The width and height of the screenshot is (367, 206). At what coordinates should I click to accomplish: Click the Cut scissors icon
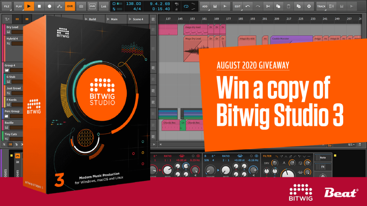(268, 6)
